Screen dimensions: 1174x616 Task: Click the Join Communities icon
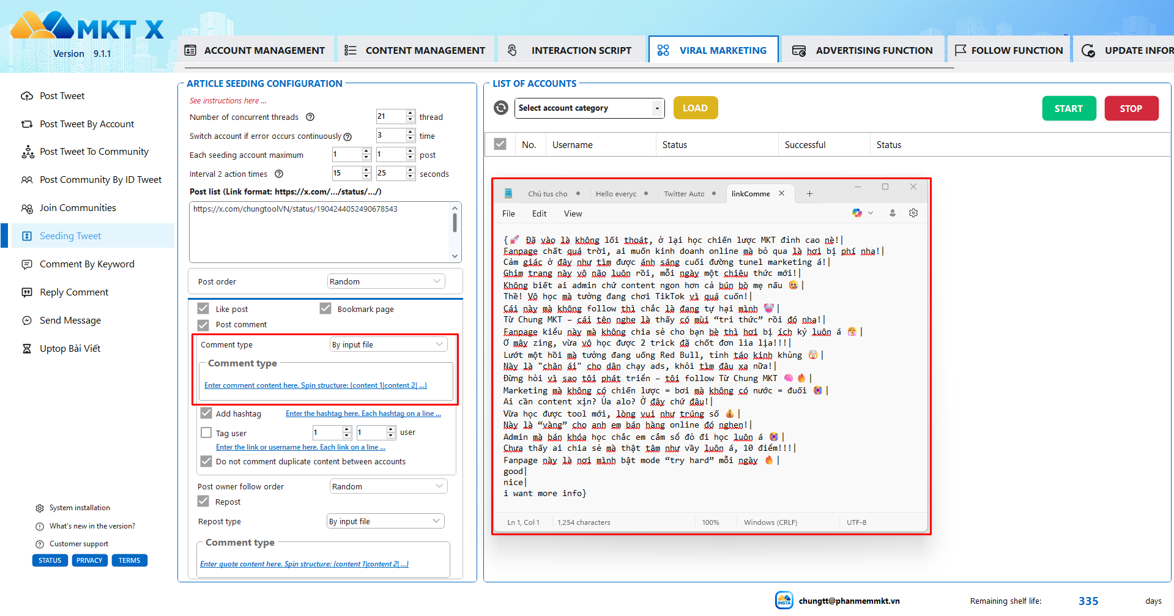(27, 208)
